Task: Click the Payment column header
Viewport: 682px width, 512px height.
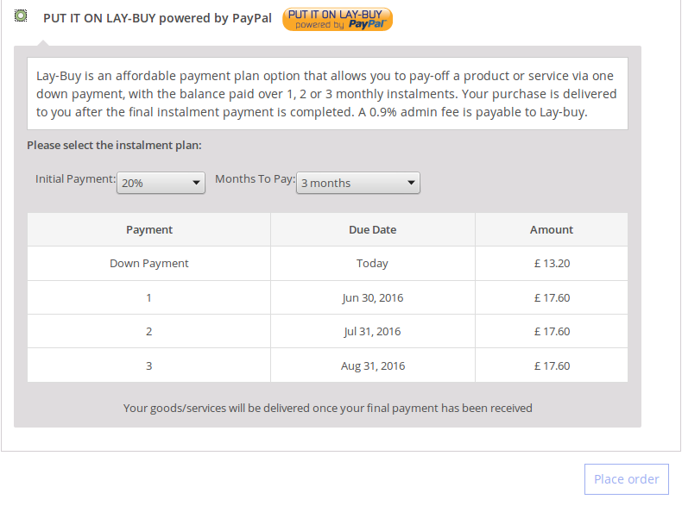Action: pos(149,230)
